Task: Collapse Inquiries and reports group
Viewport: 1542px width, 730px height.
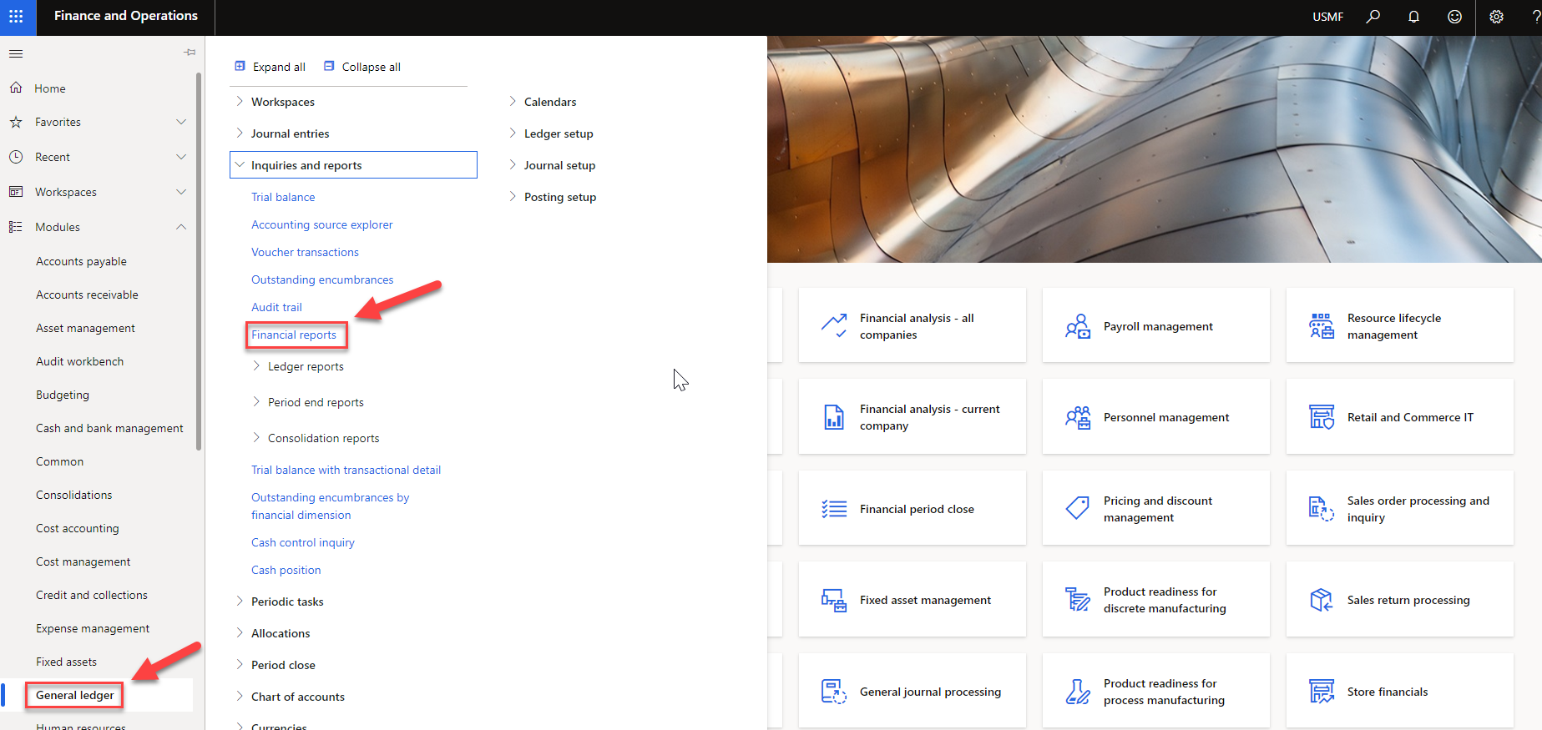Action: tap(240, 165)
